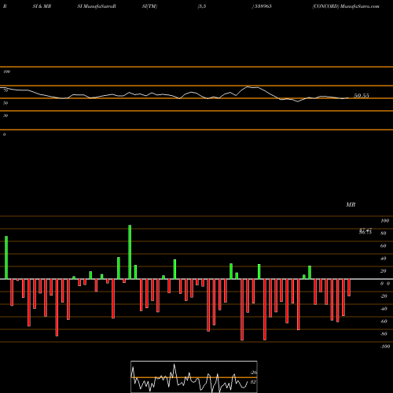The width and height of the screenshot is (393, 393).
Task: Click the 32 value in mini chart
Action: point(253,382)
